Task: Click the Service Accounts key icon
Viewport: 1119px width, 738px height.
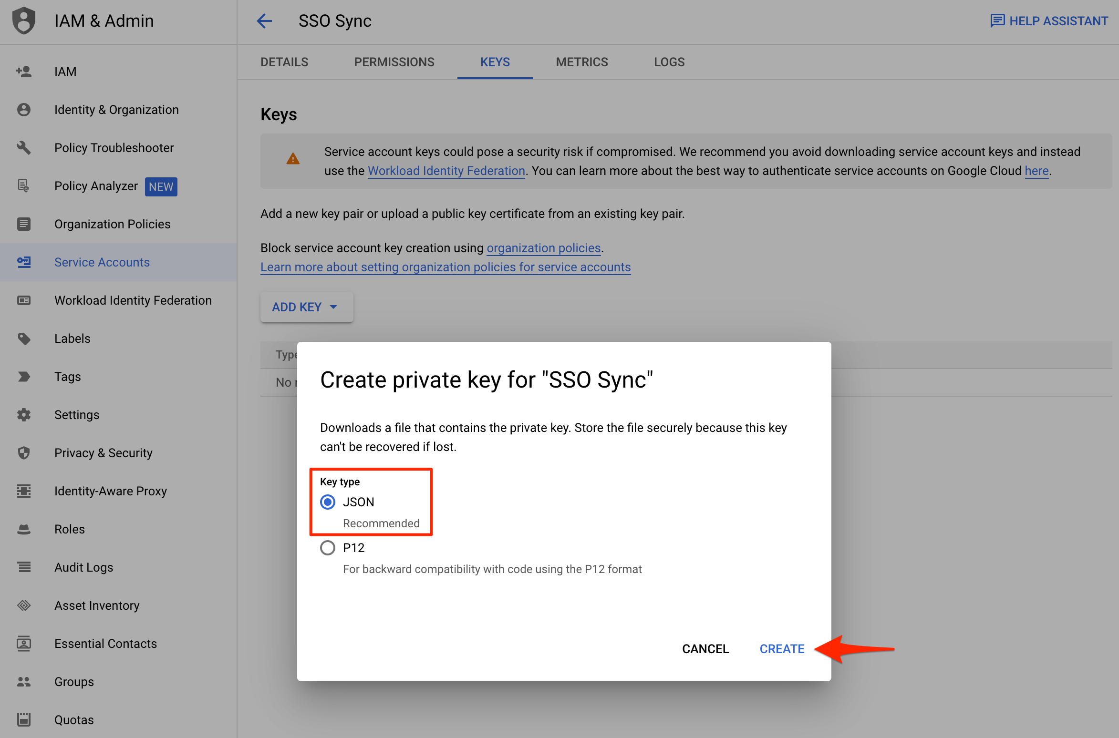Action: [x=24, y=262]
